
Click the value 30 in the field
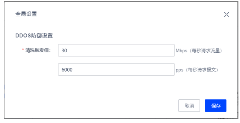click(64, 50)
